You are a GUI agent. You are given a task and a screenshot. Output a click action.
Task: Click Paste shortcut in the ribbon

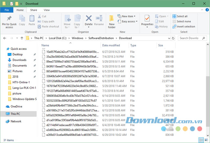[48, 27]
